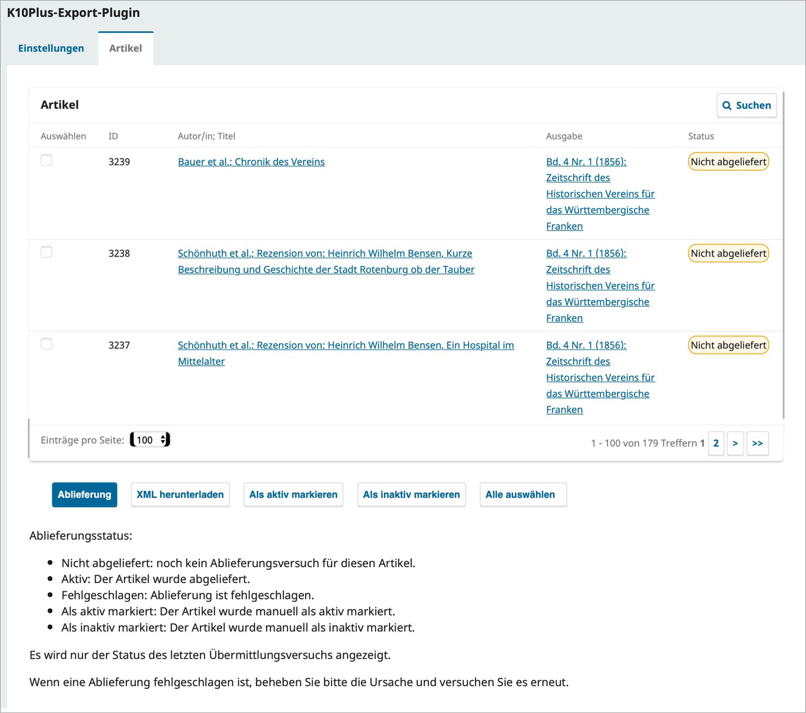The width and height of the screenshot is (806, 713).
Task: Click the K10Plus-Export-Plugin title
Action: click(73, 13)
